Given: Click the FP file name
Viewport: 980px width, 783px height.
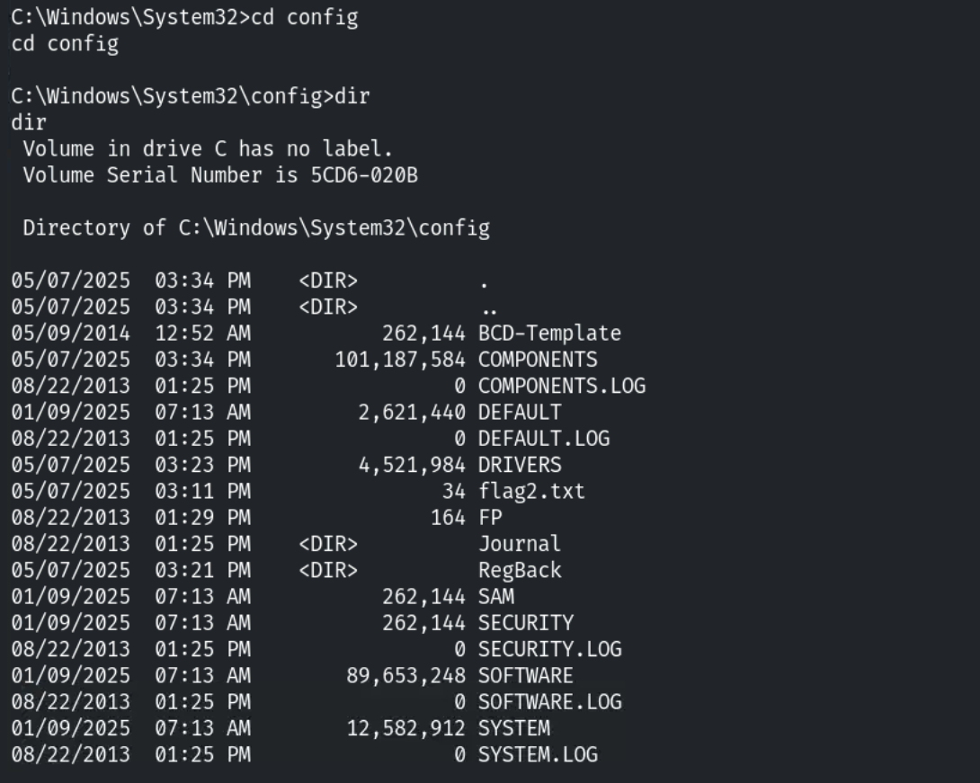Looking at the screenshot, I should coord(490,518).
